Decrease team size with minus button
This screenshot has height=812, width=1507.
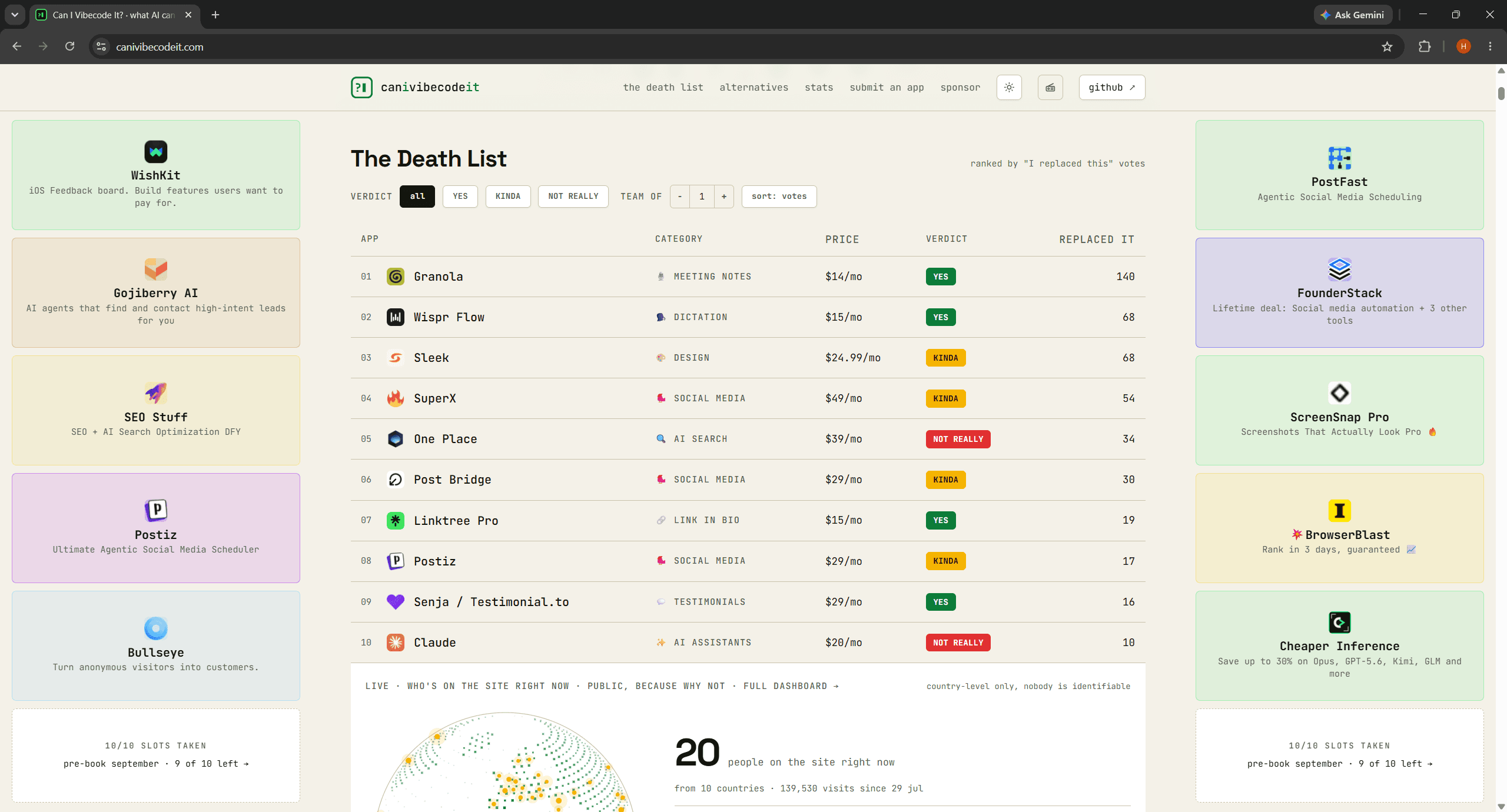point(680,196)
